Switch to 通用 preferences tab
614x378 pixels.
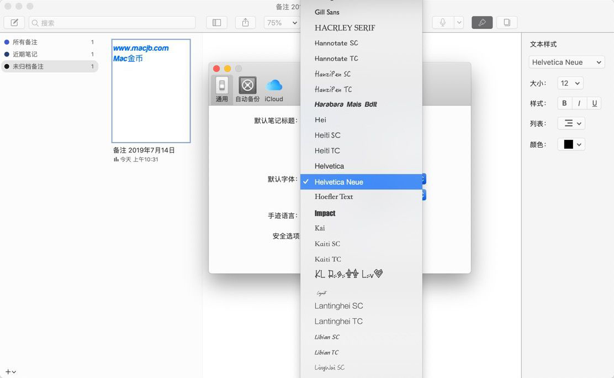221,90
